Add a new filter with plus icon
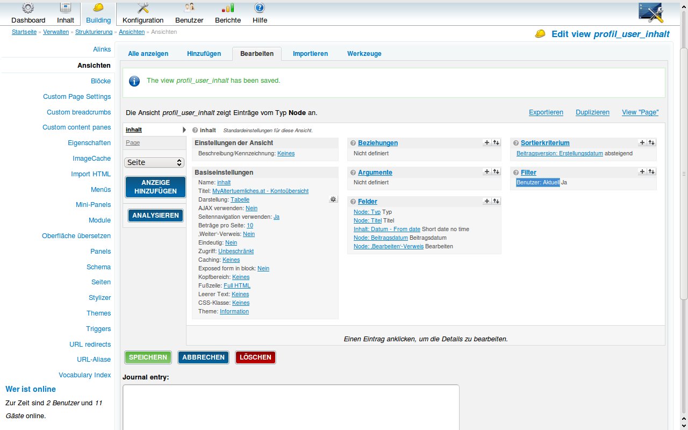 (642, 171)
